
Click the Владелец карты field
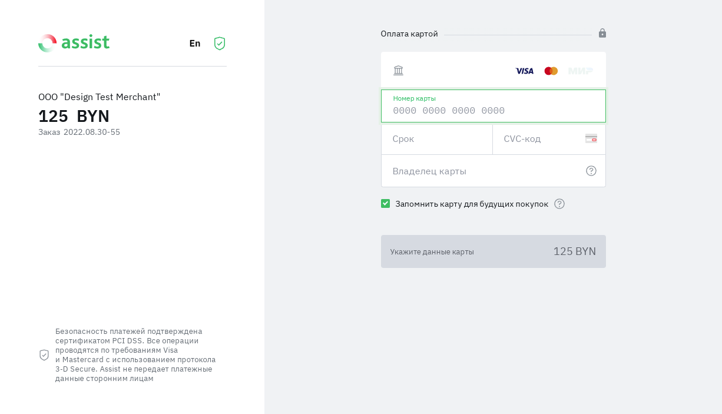point(483,171)
